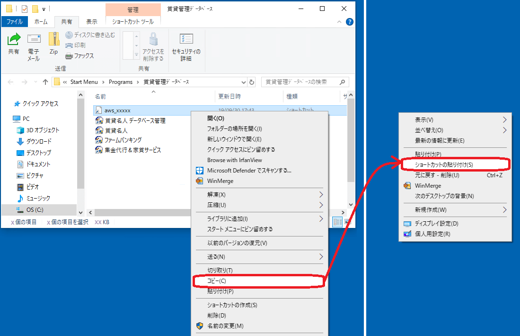This screenshot has height=336, width=520.
Task: Click the Up arrow navigation button
Action: [45, 82]
